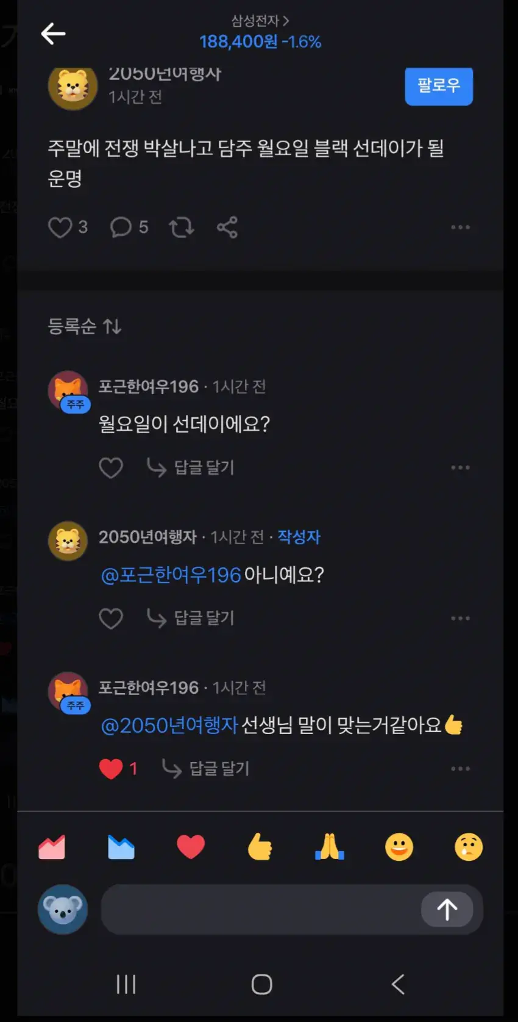Open the comments bubble showing 5
This screenshot has width=518, height=1022.
(121, 228)
